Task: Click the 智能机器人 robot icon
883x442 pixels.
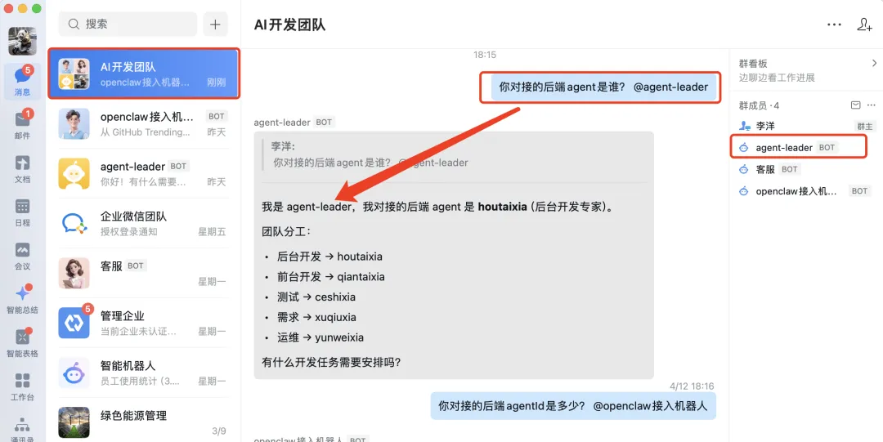Action: tap(74, 373)
